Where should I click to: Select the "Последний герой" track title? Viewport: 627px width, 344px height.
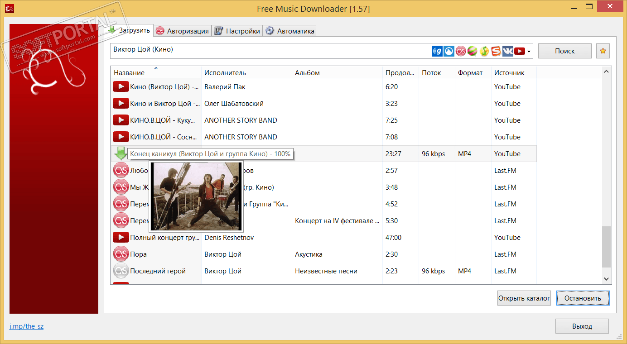(x=158, y=271)
